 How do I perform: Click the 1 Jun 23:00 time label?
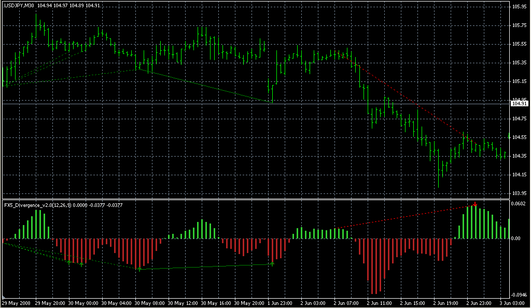[280, 302]
